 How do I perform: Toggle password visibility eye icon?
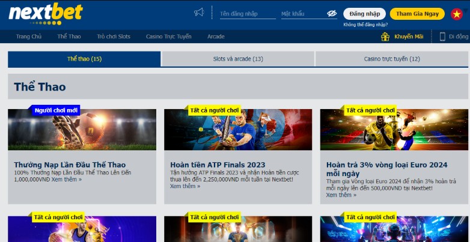332,13
